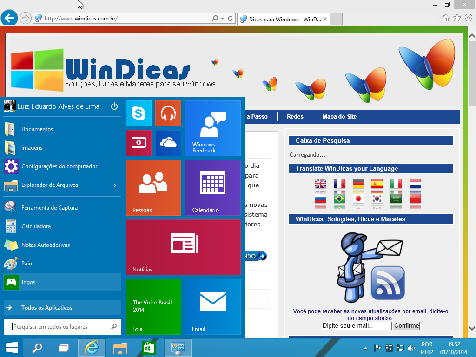476x357 pixels.
Task: Open the Skype tile
Action: tap(139, 113)
